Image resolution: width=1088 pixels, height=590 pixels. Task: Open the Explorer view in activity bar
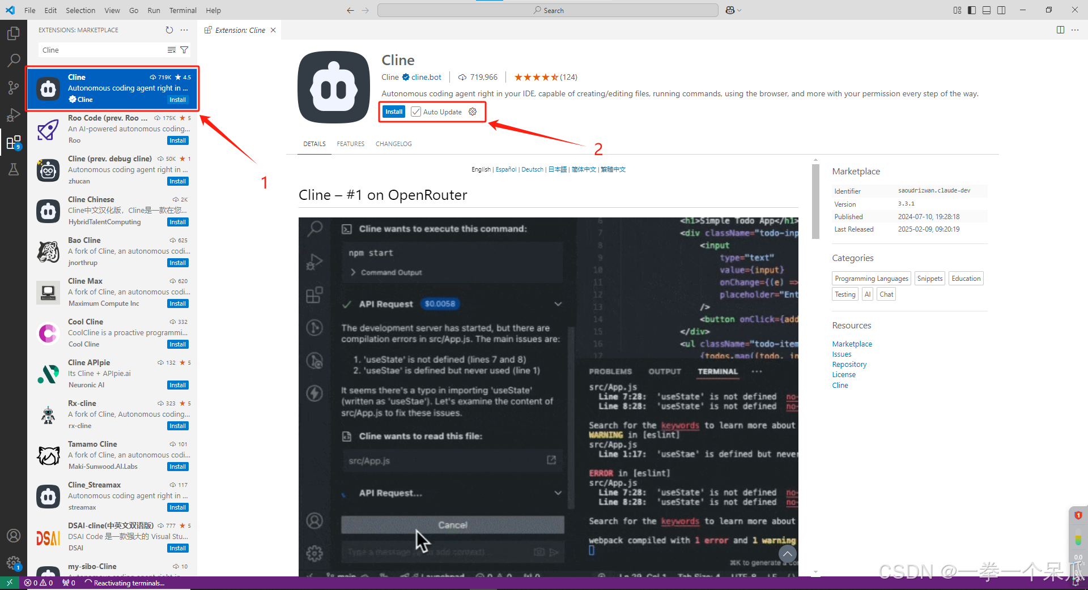point(14,34)
